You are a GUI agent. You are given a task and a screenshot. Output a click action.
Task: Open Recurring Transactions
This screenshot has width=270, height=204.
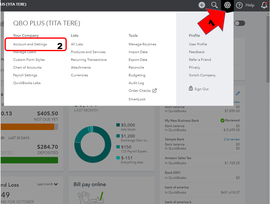[89, 60]
